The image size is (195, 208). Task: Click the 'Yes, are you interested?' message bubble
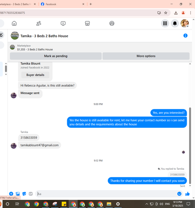coord(169,113)
